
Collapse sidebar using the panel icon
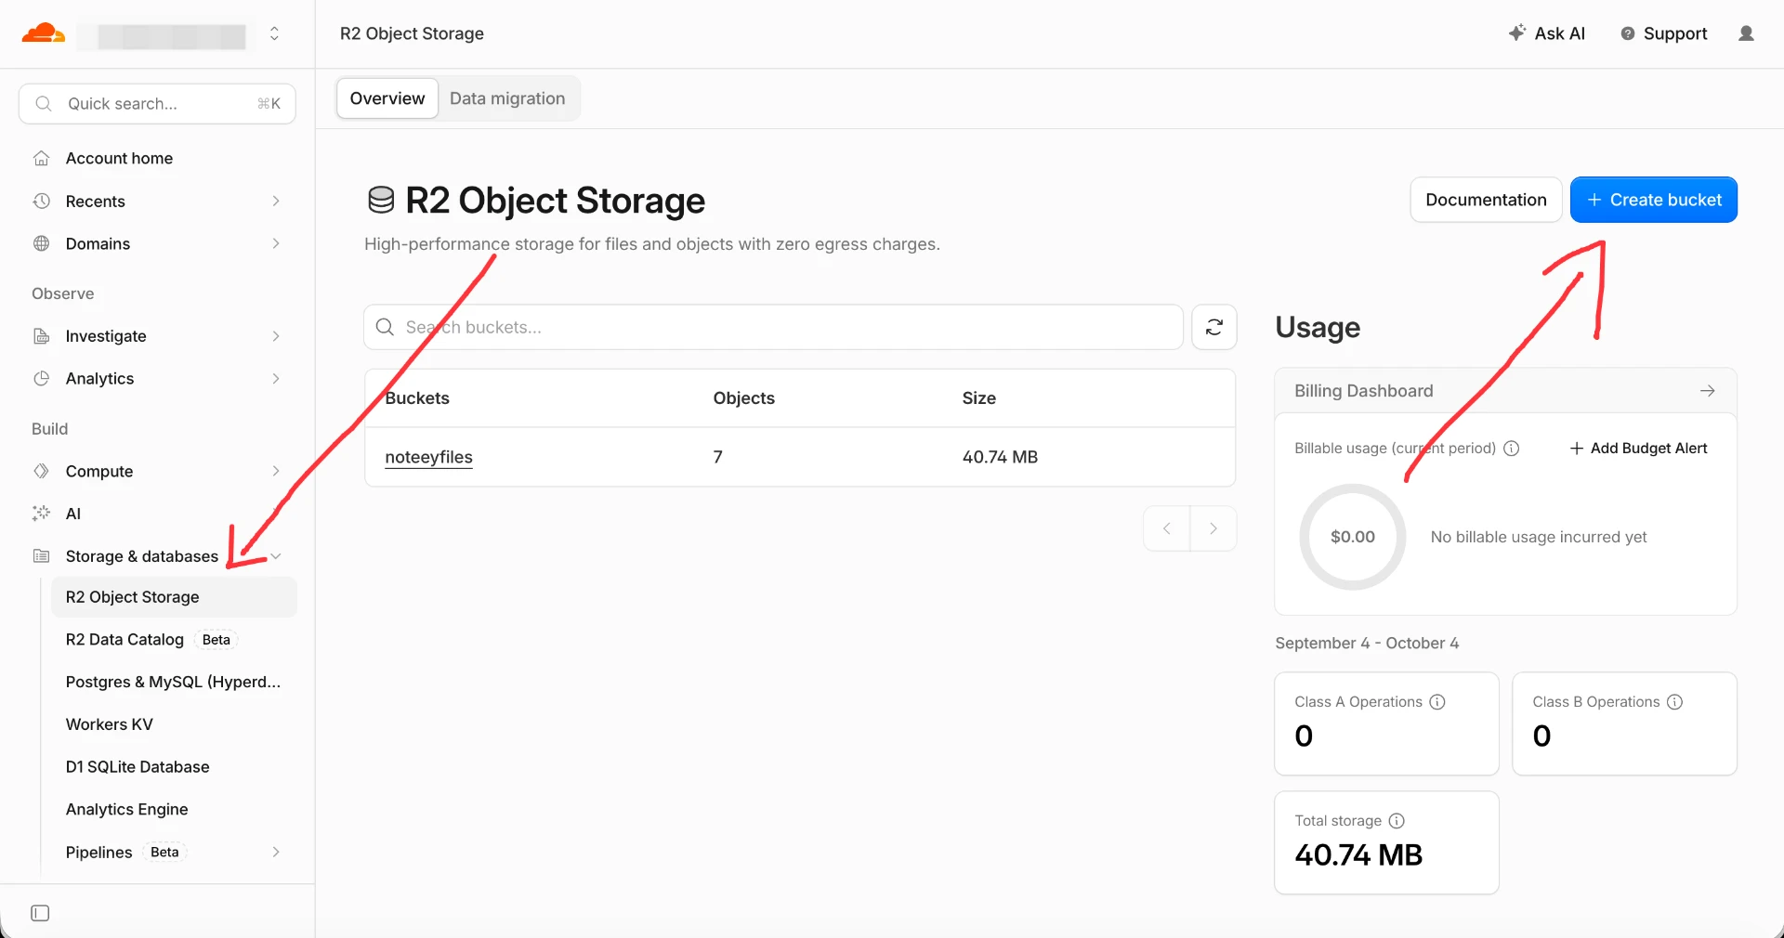tap(40, 913)
